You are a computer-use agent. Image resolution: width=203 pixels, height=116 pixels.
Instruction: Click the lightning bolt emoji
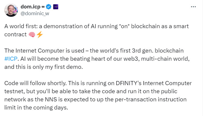(40, 34)
